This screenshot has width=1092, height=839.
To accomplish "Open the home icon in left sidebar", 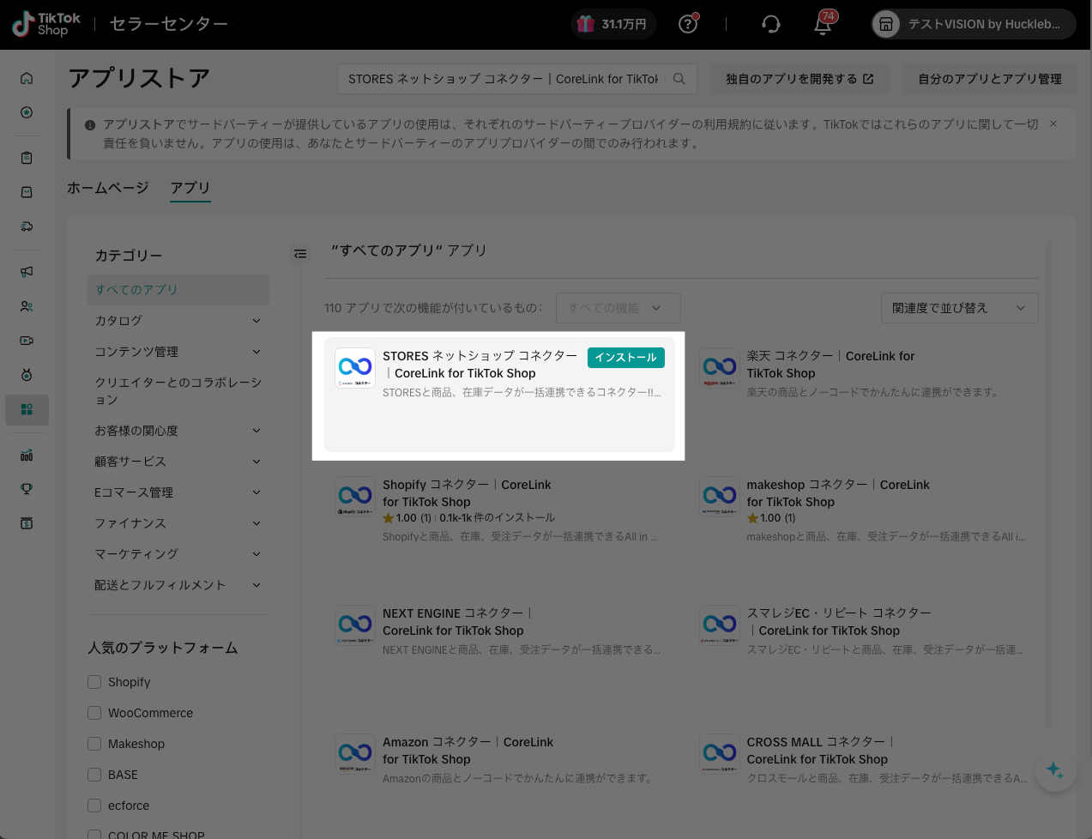I will 27,78.
